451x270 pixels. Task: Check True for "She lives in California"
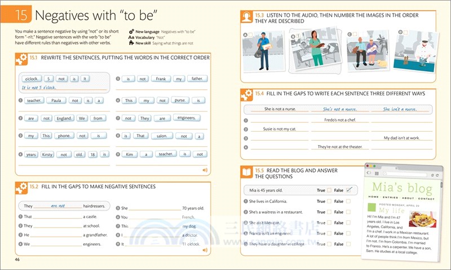329,201
